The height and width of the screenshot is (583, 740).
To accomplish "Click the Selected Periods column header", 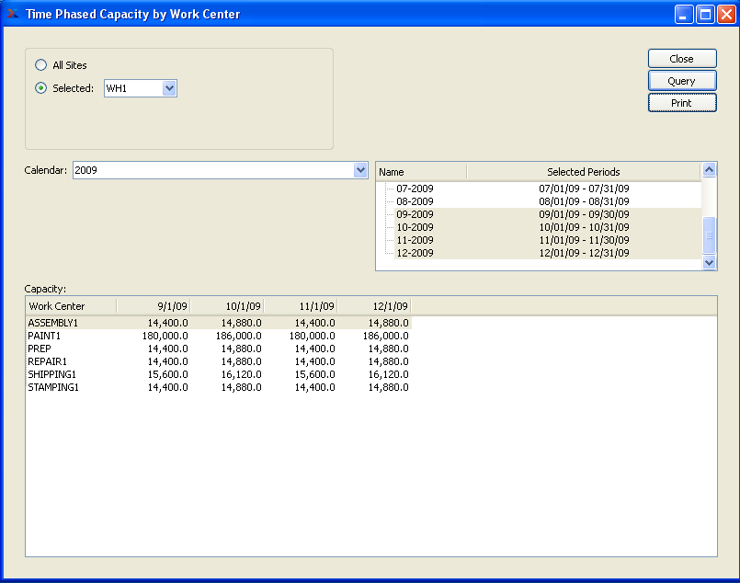I will click(x=583, y=172).
